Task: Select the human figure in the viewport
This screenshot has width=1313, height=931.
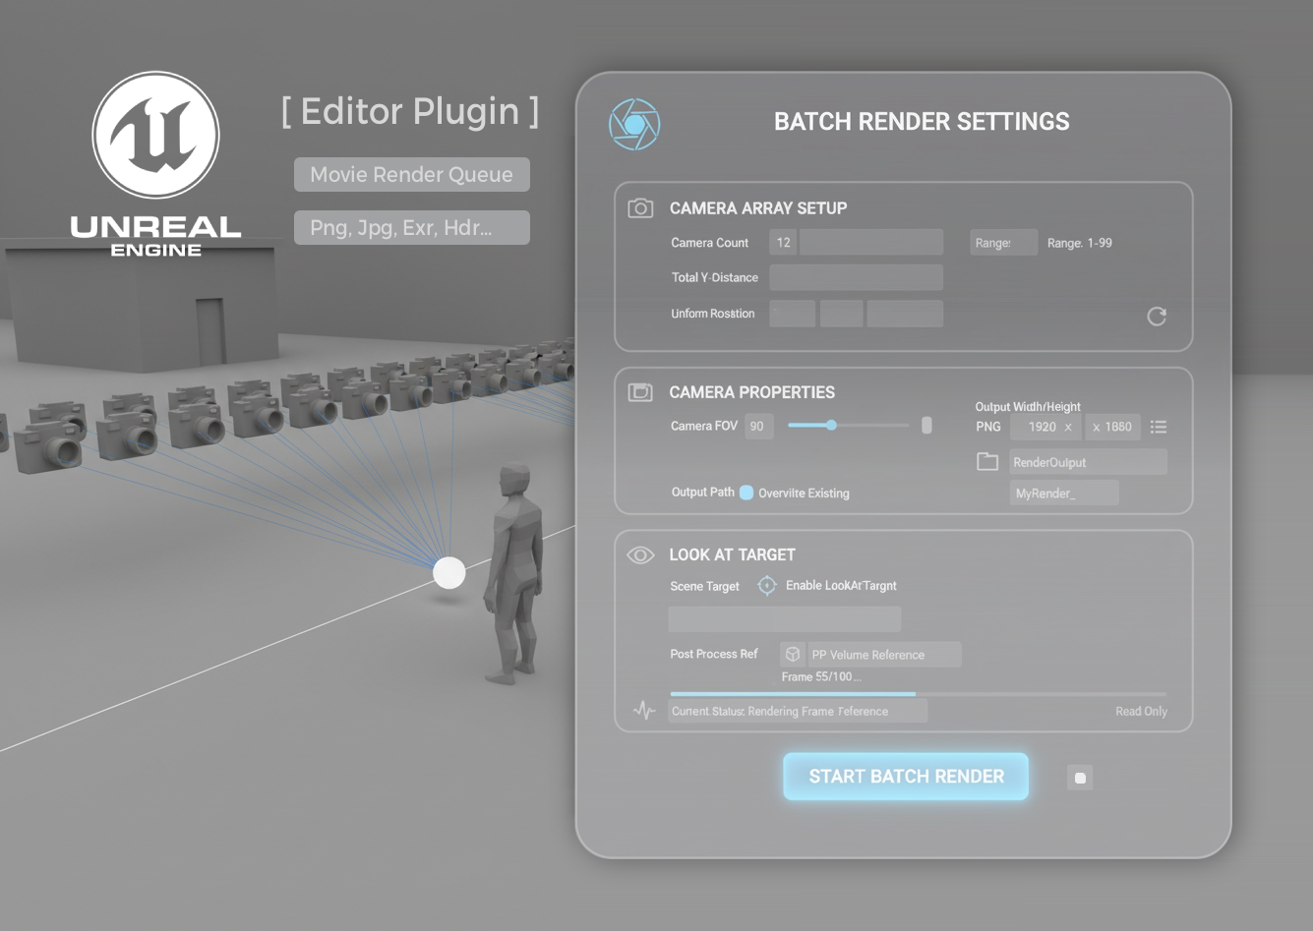Action: 513,575
